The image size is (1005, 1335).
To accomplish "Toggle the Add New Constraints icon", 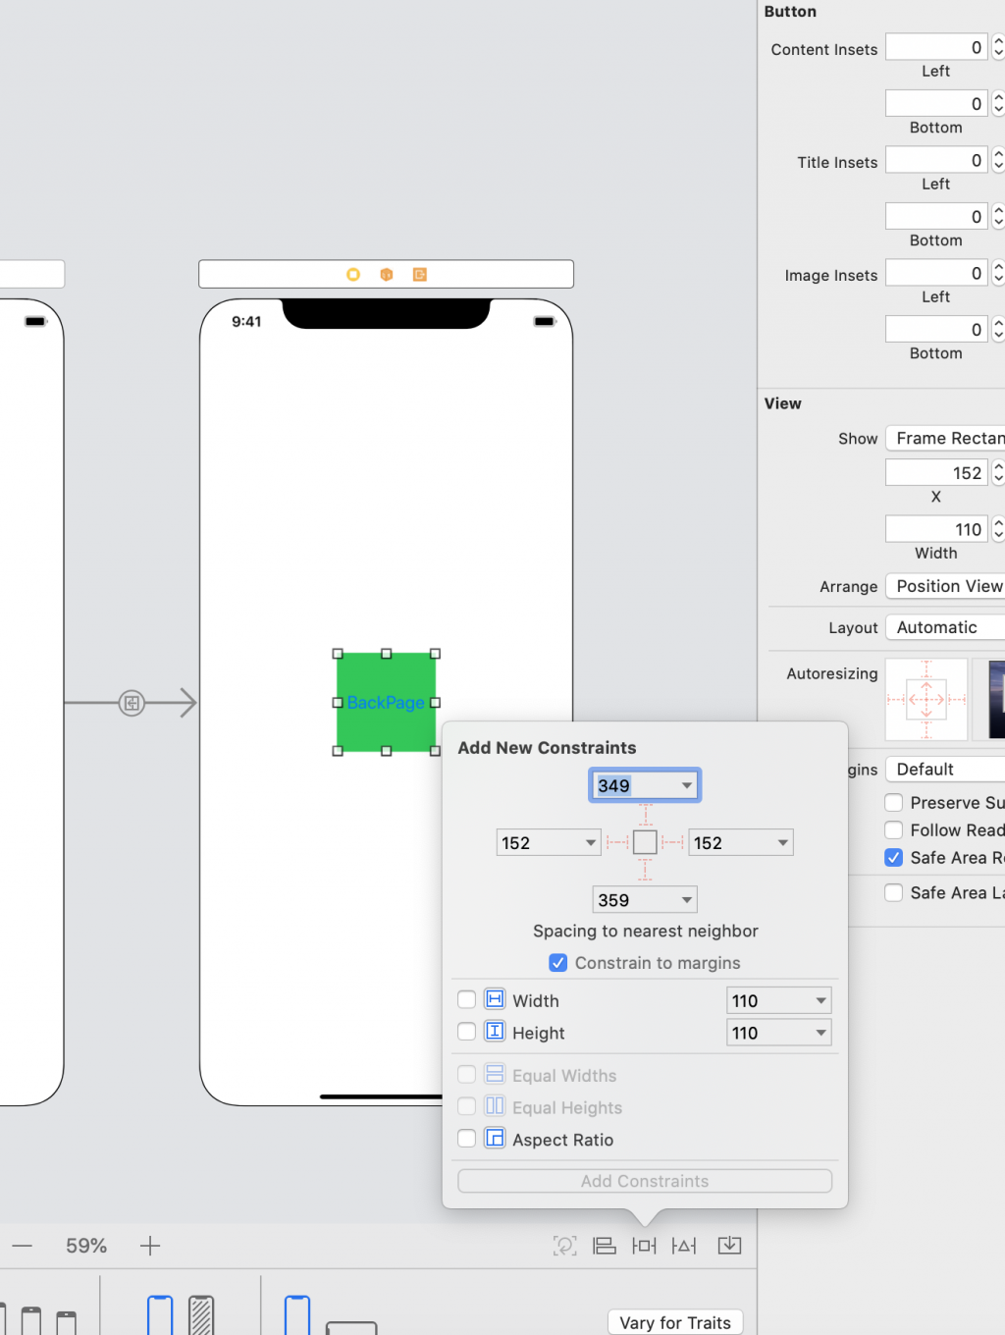I will (x=644, y=1246).
